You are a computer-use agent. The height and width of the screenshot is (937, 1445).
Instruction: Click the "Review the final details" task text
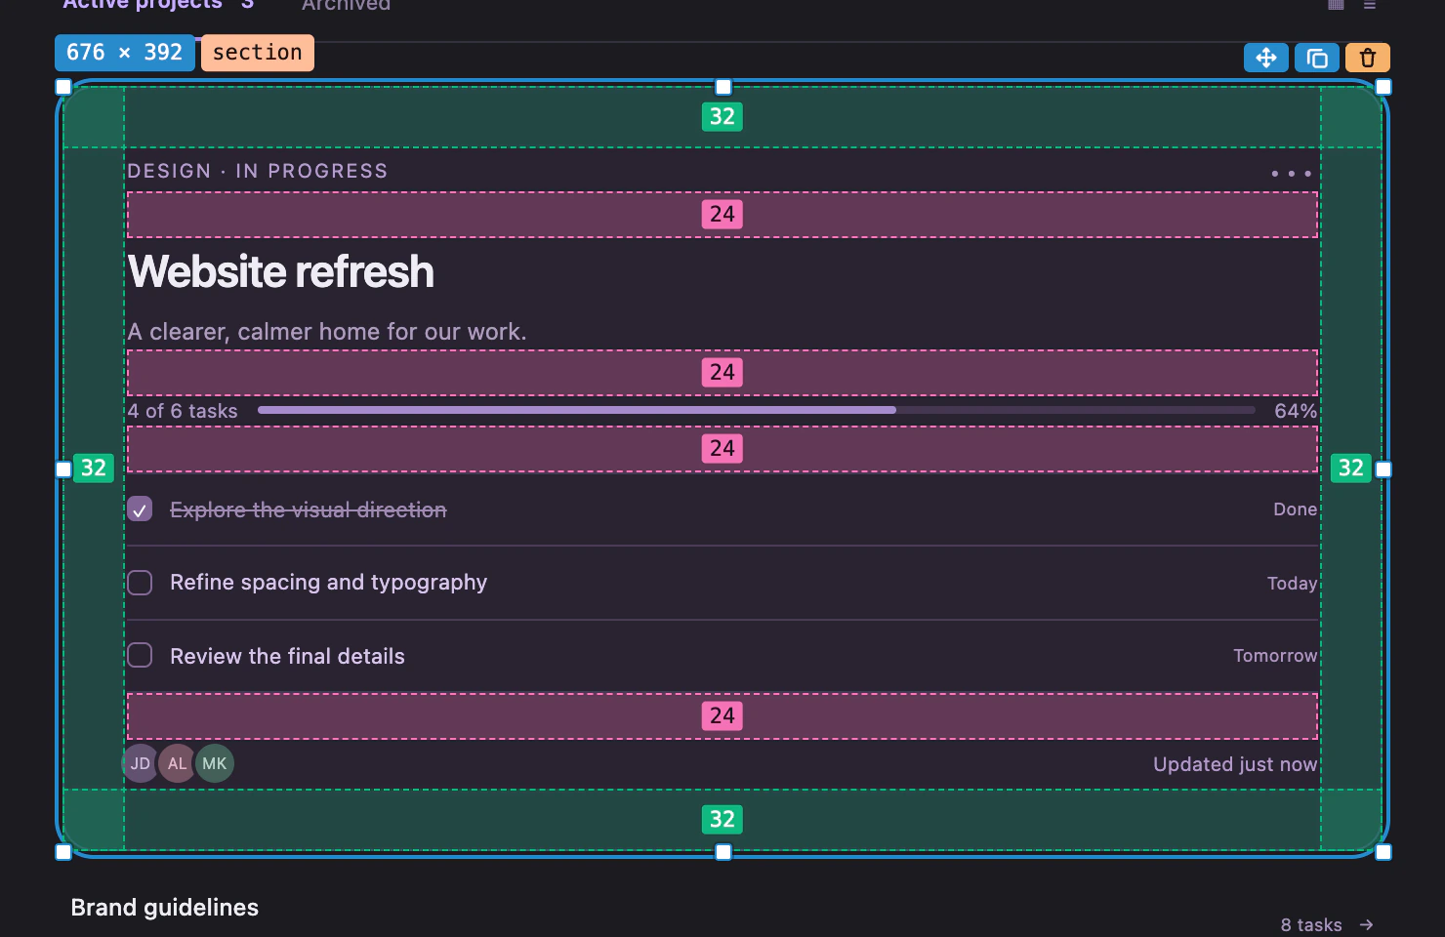click(287, 656)
